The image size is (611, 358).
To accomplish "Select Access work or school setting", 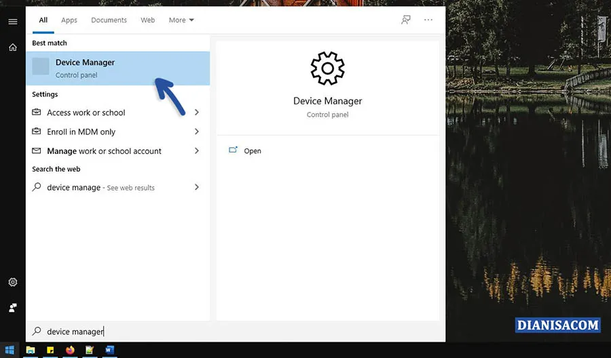I will pyautogui.click(x=117, y=112).
